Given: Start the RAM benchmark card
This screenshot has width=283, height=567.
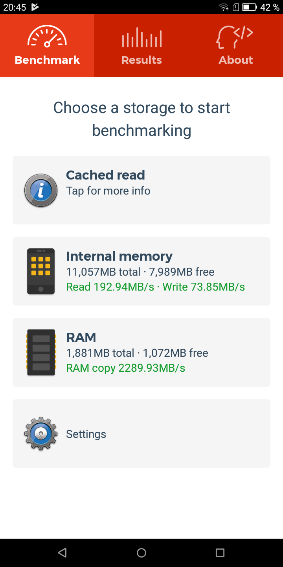Looking at the screenshot, I should 141,352.
